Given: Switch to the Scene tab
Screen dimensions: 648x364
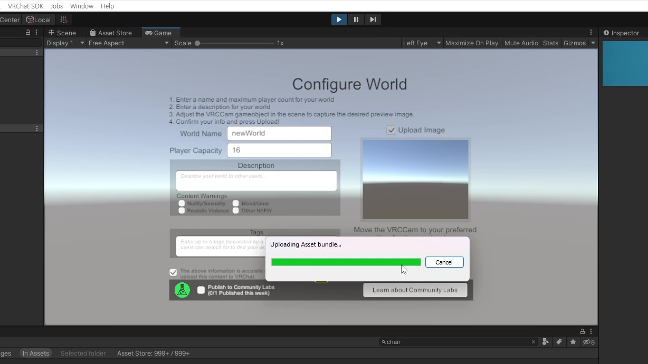Looking at the screenshot, I should (62, 33).
